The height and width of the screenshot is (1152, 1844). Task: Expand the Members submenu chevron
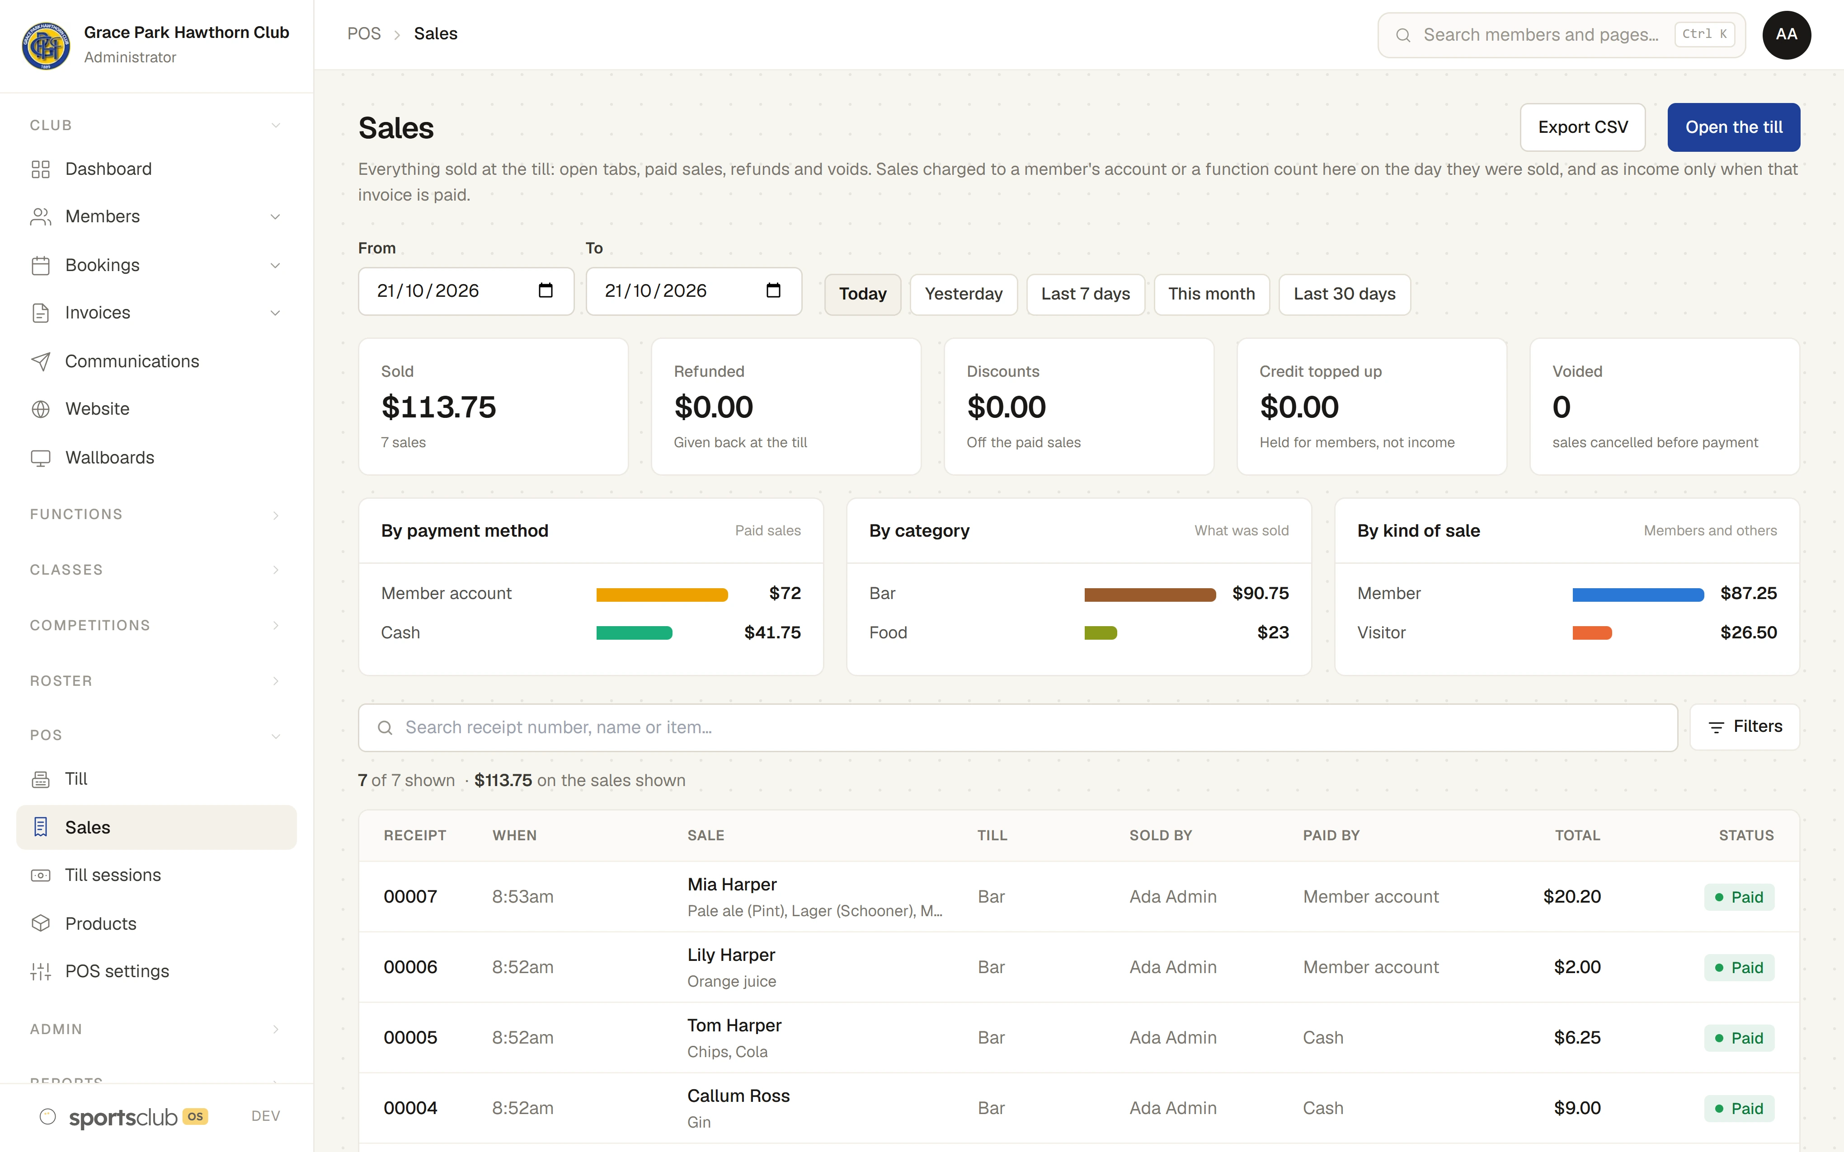tap(276, 217)
